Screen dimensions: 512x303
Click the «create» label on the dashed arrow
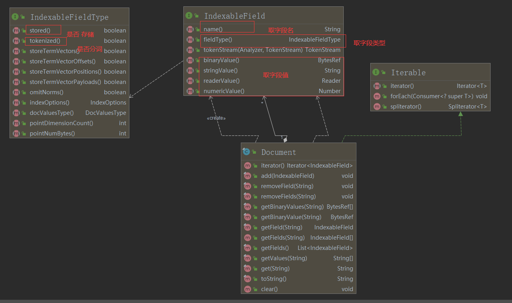pos(216,118)
